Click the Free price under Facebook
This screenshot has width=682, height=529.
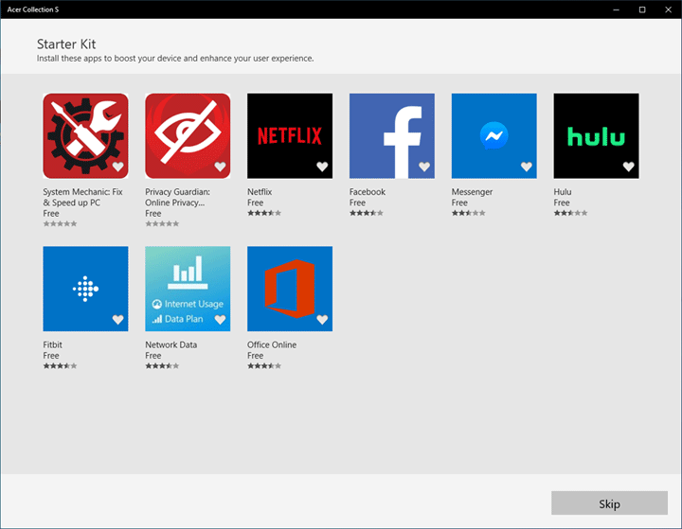click(357, 203)
